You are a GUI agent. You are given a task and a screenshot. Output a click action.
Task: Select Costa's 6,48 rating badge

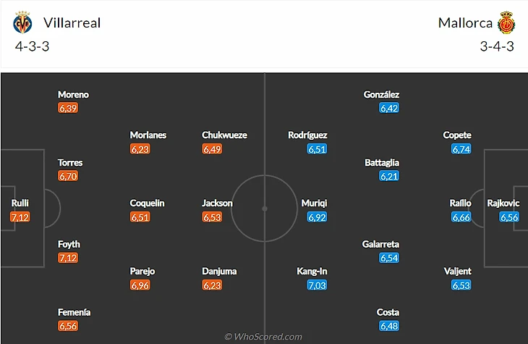tap(389, 326)
